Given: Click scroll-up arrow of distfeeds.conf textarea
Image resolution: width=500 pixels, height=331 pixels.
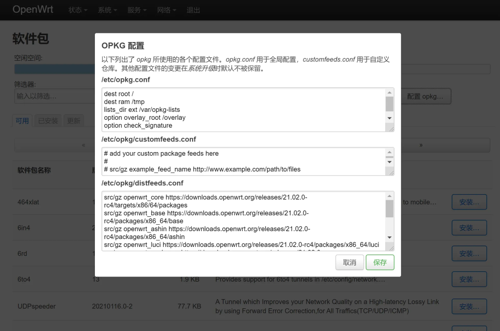Looking at the screenshot, I should [x=389, y=196].
